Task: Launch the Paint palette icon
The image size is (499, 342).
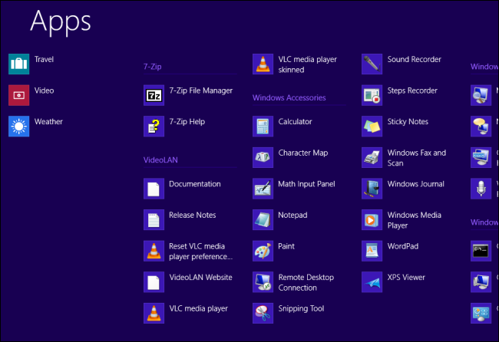Action: [263, 251]
